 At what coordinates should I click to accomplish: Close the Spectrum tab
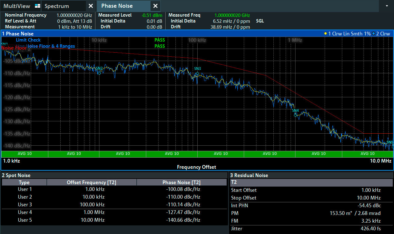click(x=90, y=6)
